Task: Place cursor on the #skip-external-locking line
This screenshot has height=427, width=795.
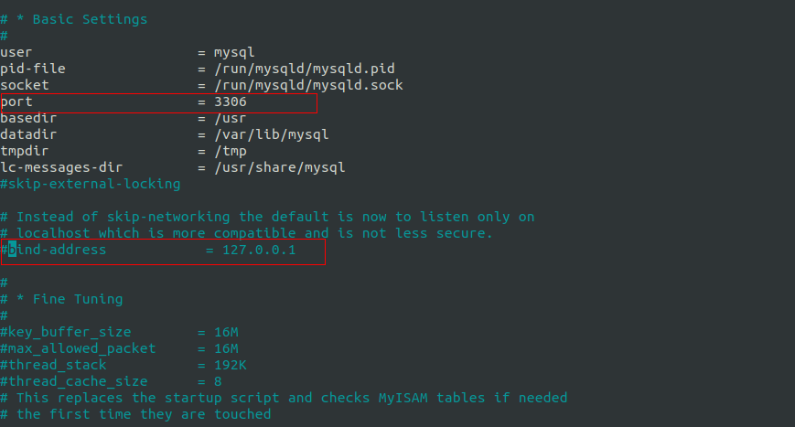Action: coord(91,184)
